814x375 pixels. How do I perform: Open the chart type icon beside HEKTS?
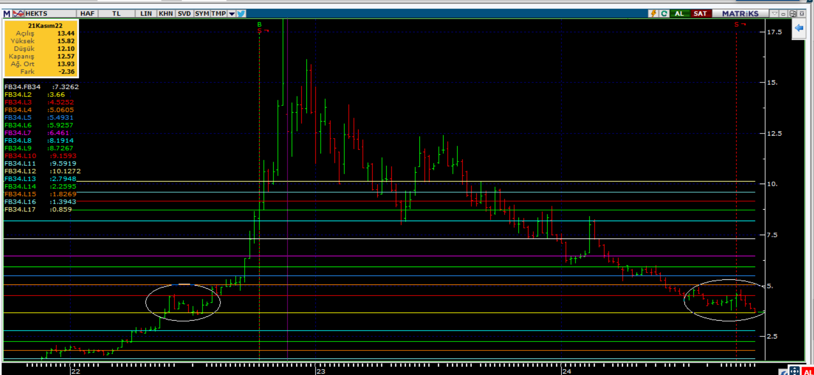18,14
